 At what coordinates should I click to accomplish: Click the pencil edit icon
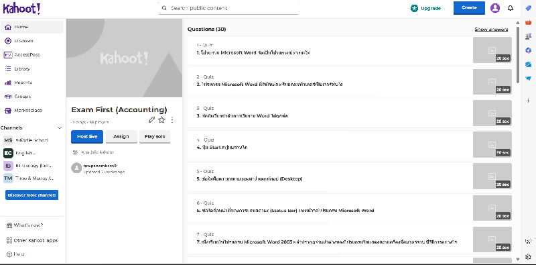(x=152, y=119)
